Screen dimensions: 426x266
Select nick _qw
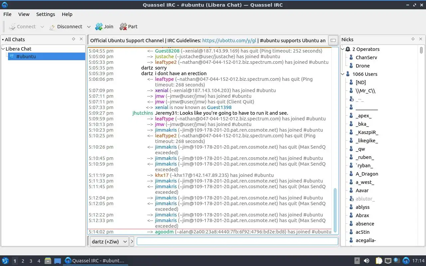pos(360,149)
